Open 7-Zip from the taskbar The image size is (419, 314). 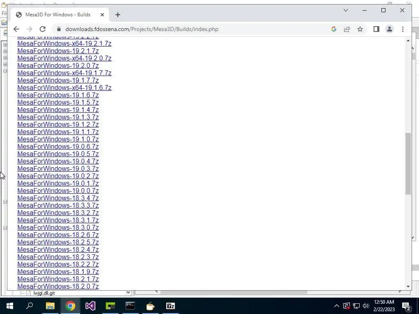[x=171, y=306]
